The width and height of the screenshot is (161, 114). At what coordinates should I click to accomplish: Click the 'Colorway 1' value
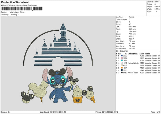coord(14,15)
